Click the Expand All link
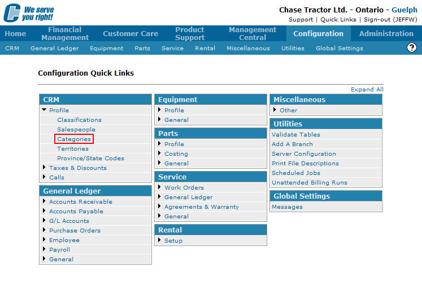Image resolution: width=422 pixels, height=281 pixels. (x=367, y=90)
